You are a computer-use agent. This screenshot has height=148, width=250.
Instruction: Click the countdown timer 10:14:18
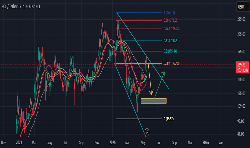[x=242, y=70]
